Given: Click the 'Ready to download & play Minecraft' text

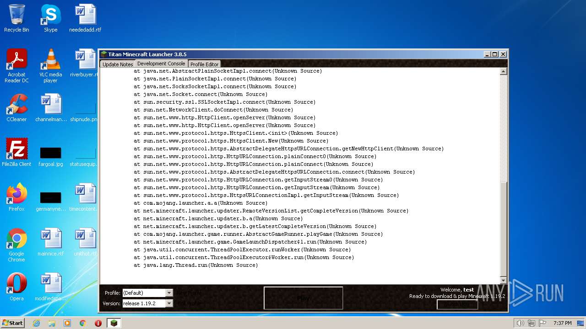Looking at the screenshot, I should point(457,296).
